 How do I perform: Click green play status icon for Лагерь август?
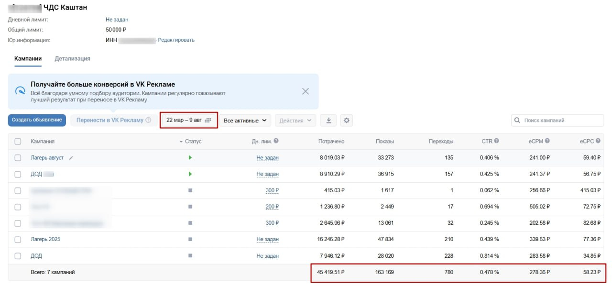tap(190, 158)
